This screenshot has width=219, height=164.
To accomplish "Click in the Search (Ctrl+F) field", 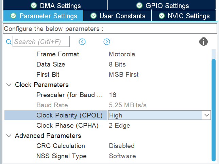I will (41, 42).
